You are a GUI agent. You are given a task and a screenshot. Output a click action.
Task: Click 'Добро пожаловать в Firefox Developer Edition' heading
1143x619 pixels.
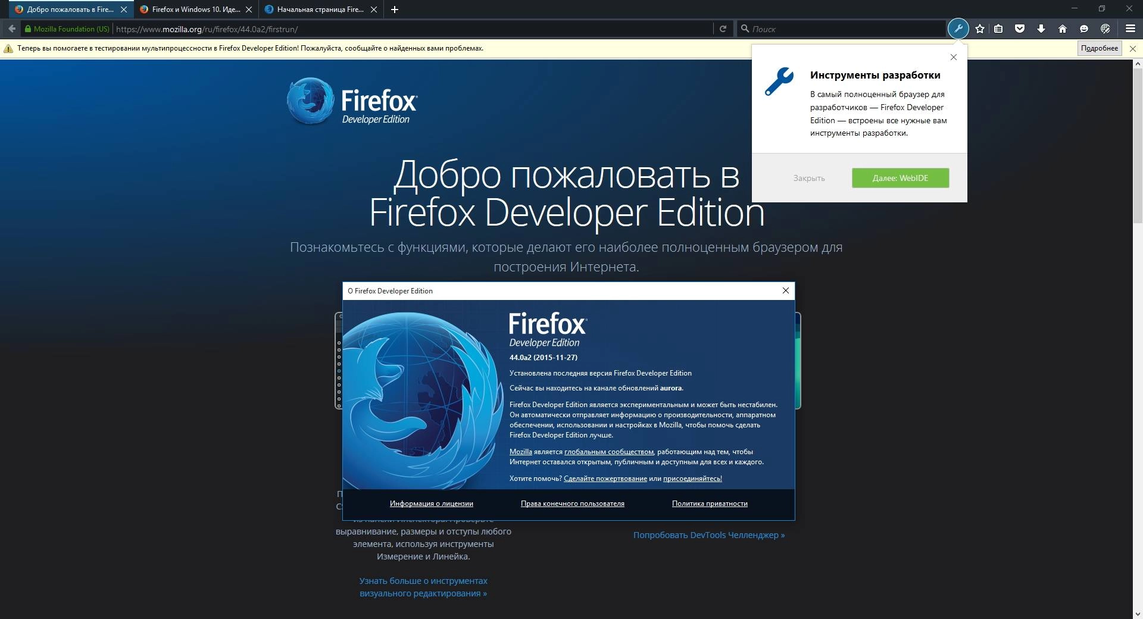click(x=567, y=194)
